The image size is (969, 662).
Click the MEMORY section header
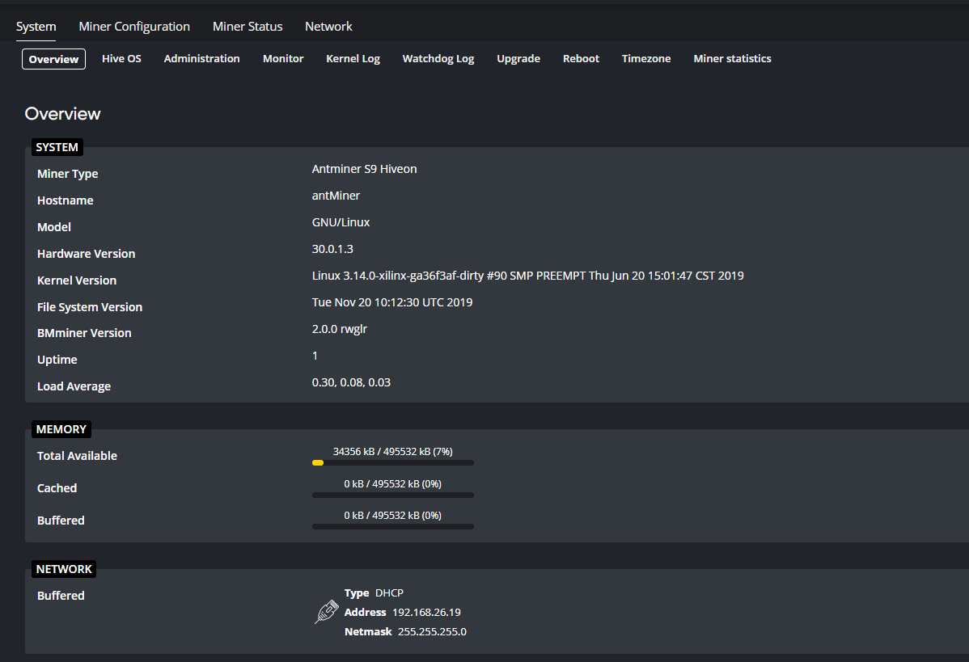tap(61, 428)
